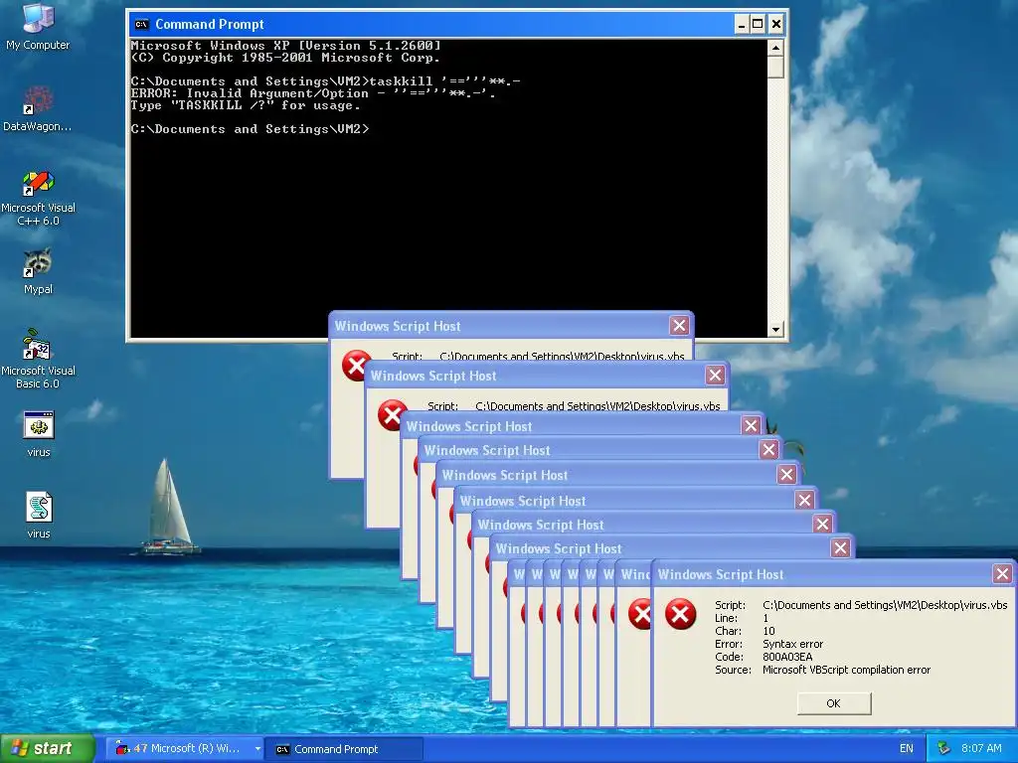Viewport: 1018px width, 763px height.
Task: Click the 800A03EA error code text
Action: pos(787,657)
